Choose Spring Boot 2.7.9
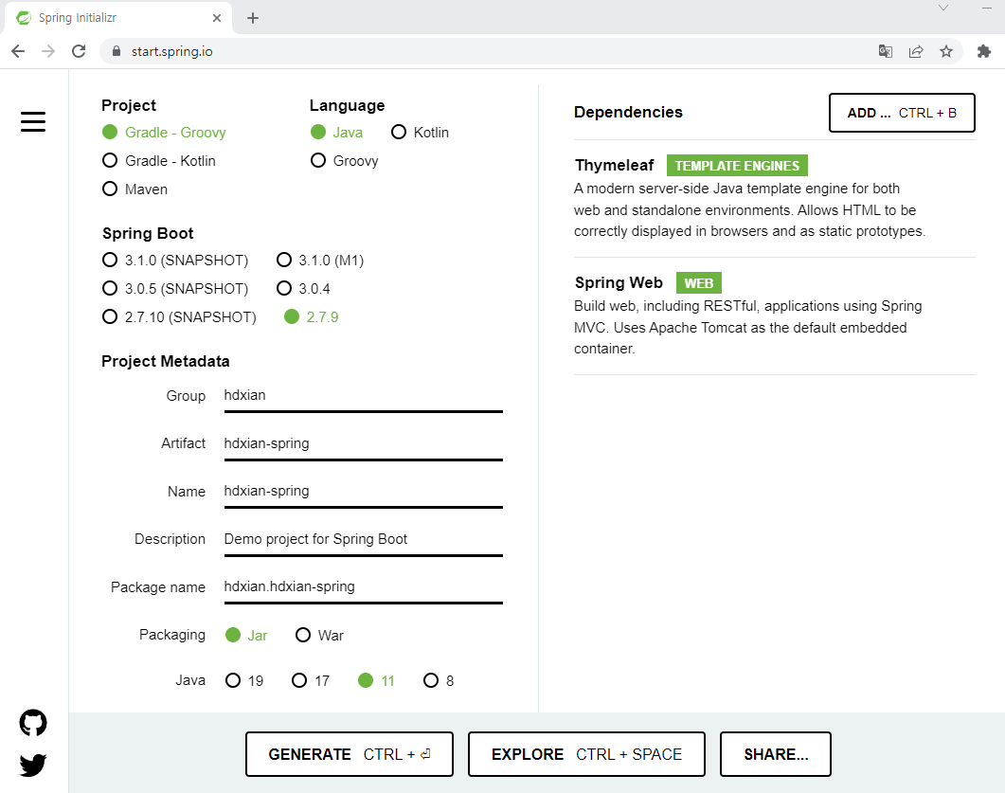1005x793 pixels. click(312, 316)
